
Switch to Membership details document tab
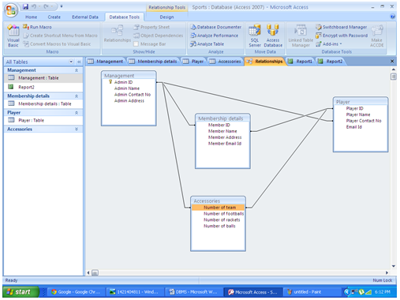153,62
